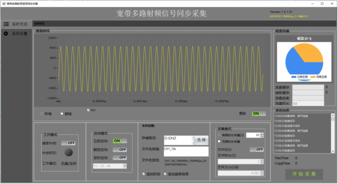
Task: Click the disk D:\ pie chart
Action: click(304, 62)
